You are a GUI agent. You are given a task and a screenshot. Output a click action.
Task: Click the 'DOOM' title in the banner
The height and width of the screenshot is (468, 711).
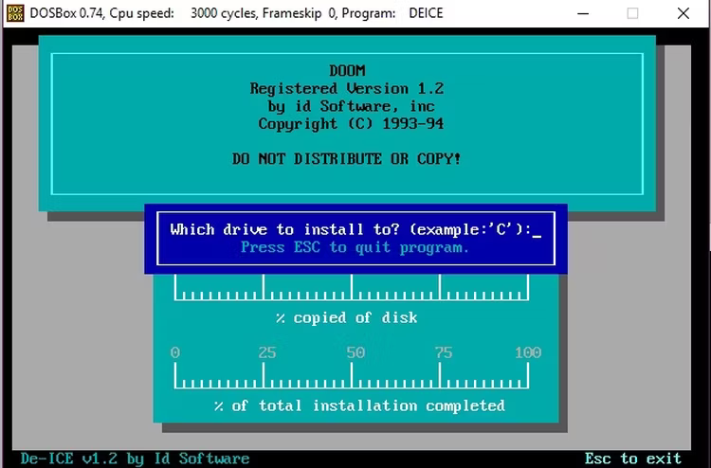347,71
